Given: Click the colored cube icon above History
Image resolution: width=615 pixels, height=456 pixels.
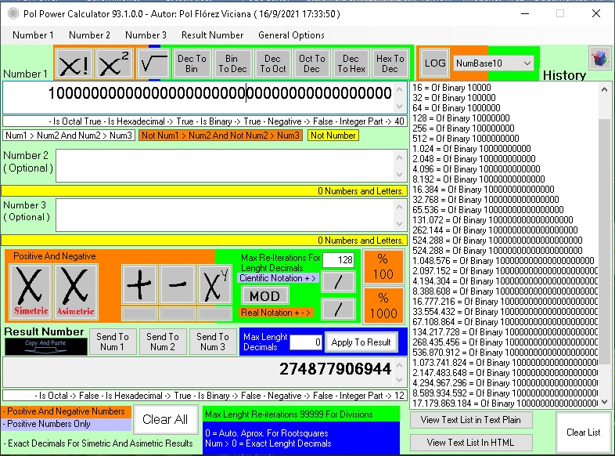Looking at the screenshot, I should 599,60.
